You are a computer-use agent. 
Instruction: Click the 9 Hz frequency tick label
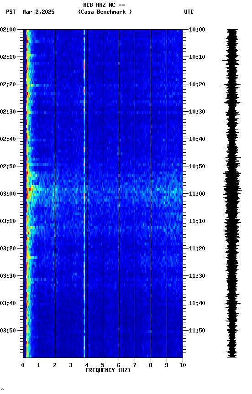167,365
